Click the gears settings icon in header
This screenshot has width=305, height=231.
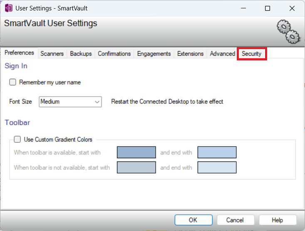point(289,32)
